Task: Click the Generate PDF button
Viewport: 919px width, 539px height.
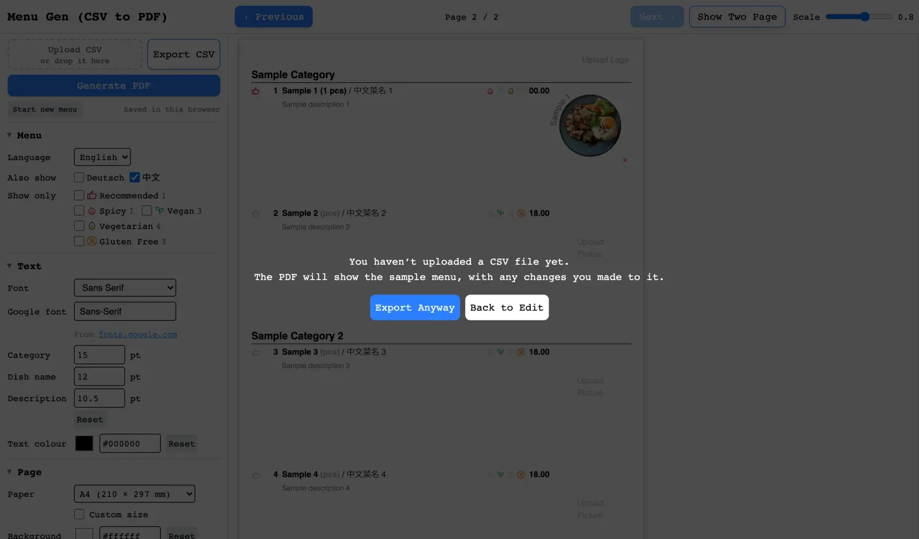Action: (x=114, y=86)
